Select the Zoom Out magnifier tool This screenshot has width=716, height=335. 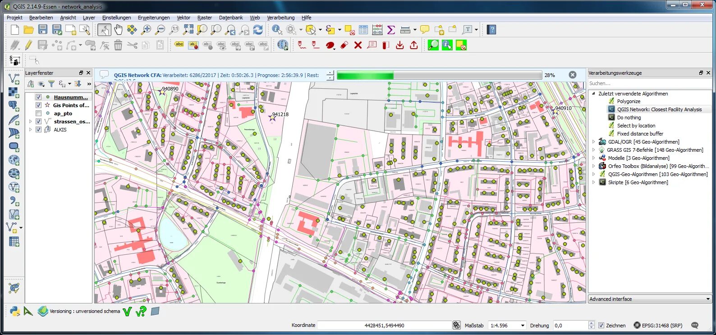pyautogui.click(x=160, y=30)
